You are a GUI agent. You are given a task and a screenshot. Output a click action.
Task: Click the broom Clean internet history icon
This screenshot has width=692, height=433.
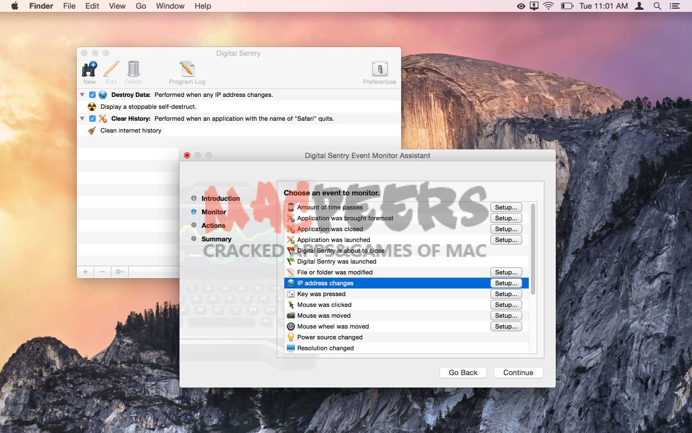coord(92,130)
